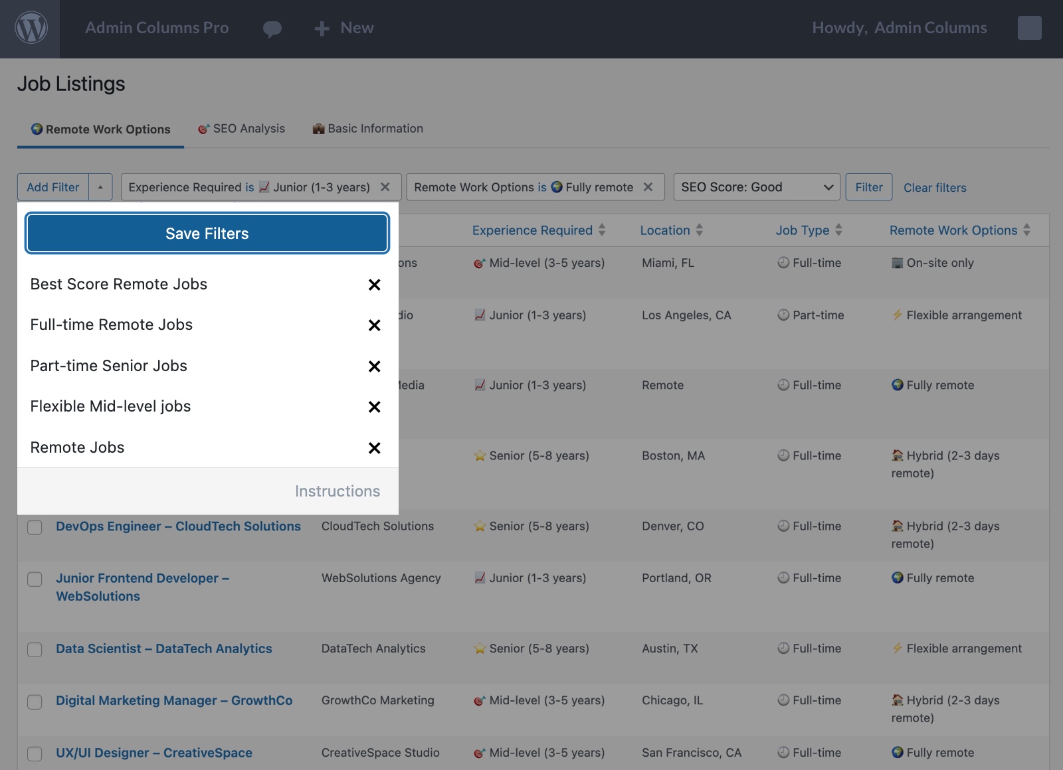This screenshot has height=770, width=1063.
Task: Open the Basic Information tab
Action: pos(367,128)
